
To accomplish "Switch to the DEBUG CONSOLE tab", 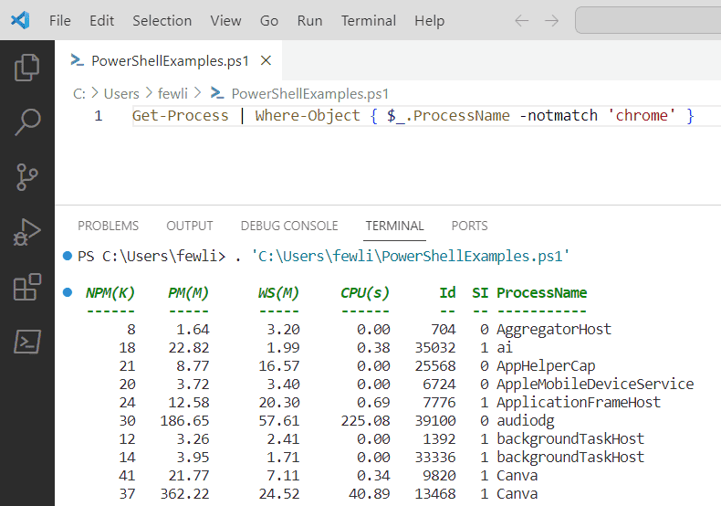I will [289, 226].
